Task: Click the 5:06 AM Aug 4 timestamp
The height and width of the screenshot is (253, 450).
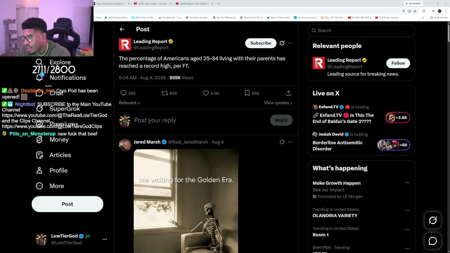Action: (142, 78)
